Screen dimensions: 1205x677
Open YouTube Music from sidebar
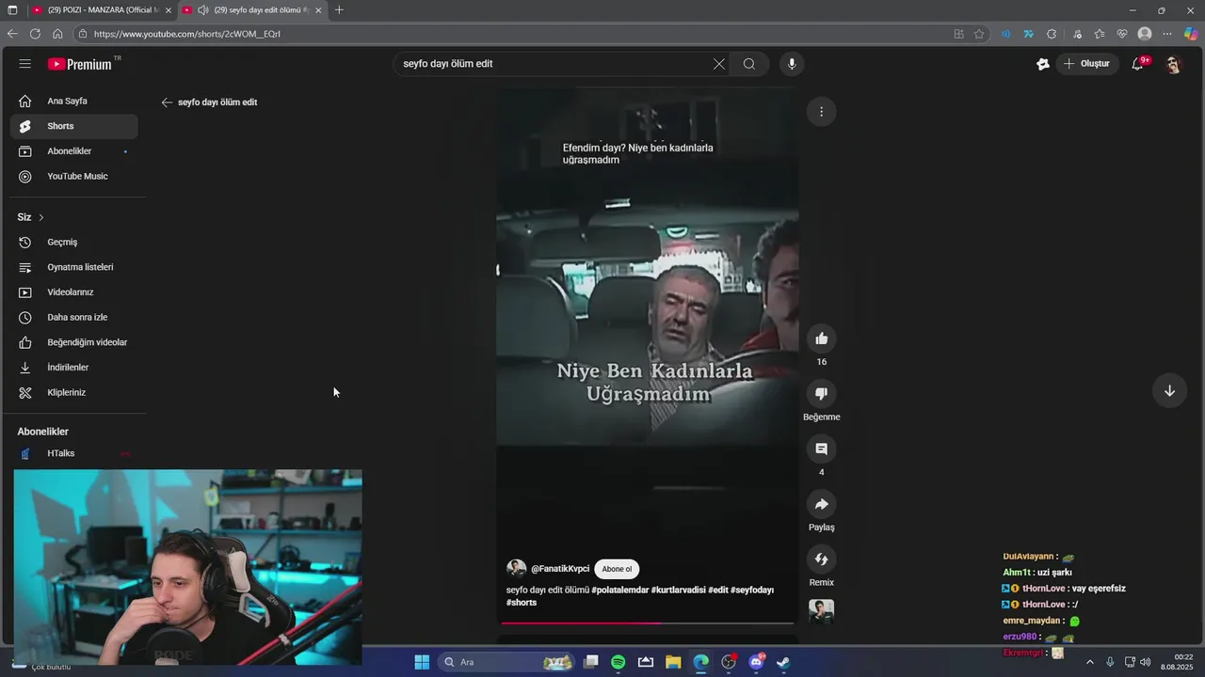click(x=74, y=176)
